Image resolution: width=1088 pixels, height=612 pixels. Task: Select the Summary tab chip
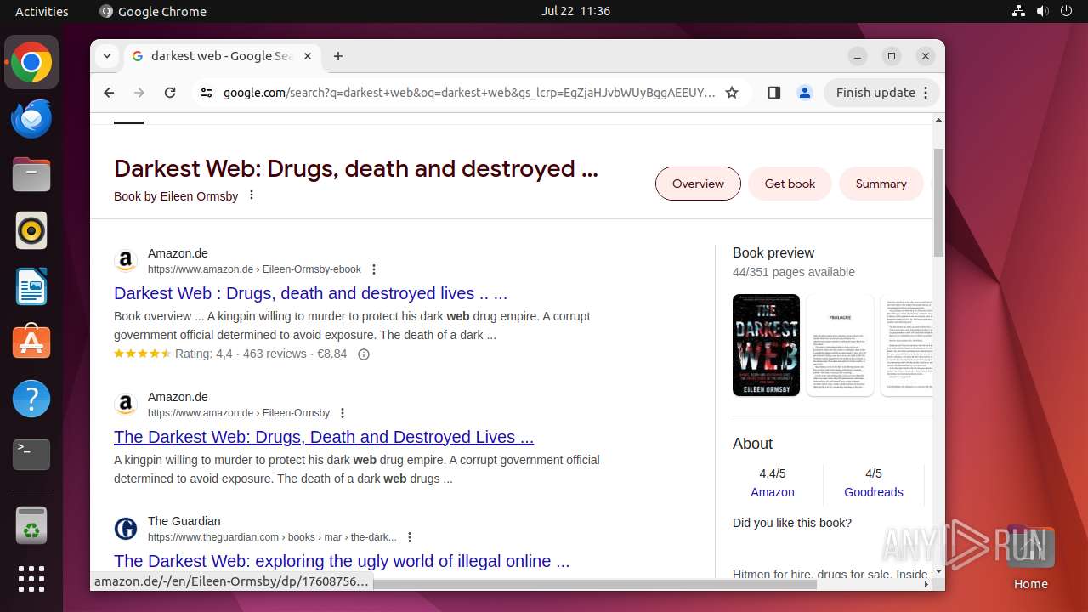coord(881,184)
